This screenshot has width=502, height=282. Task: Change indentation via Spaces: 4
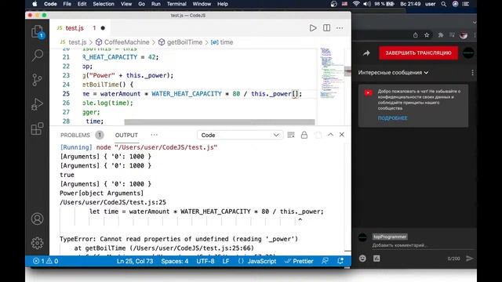pyautogui.click(x=174, y=261)
